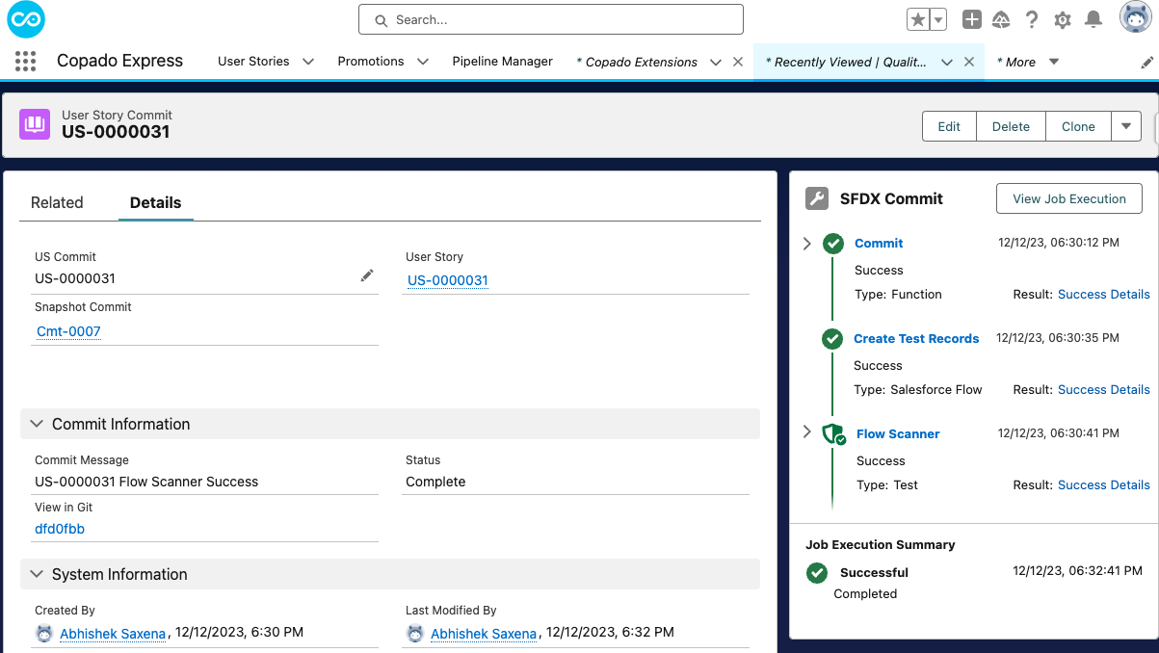This screenshot has width=1159, height=653.
Task: Close the Recently Viewed tab
Action: point(969,62)
